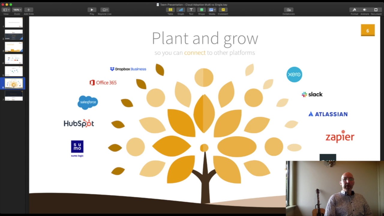Open Keynote Live toolbar button
The height and width of the screenshot is (216, 384).
click(x=104, y=10)
